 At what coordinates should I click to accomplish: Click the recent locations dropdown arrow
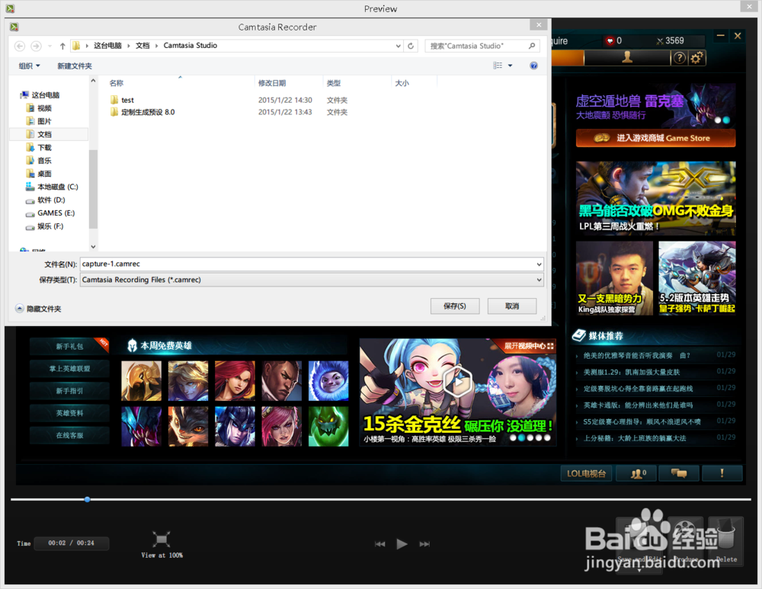pyautogui.click(x=50, y=46)
